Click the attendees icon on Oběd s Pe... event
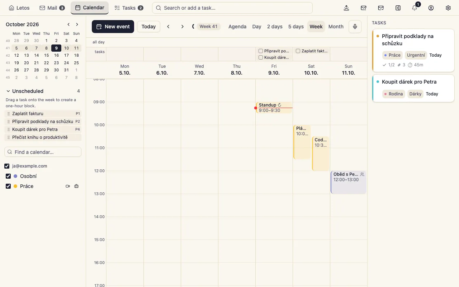The height and width of the screenshot is (287, 459). click(362, 174)
